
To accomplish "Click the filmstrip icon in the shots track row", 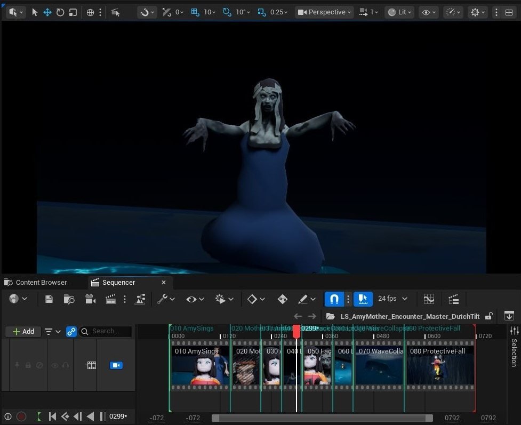I will (x=91, y=365).
